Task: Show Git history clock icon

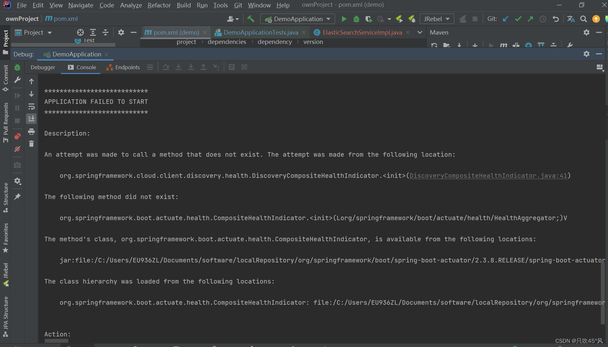Action: tap(543, 19)
